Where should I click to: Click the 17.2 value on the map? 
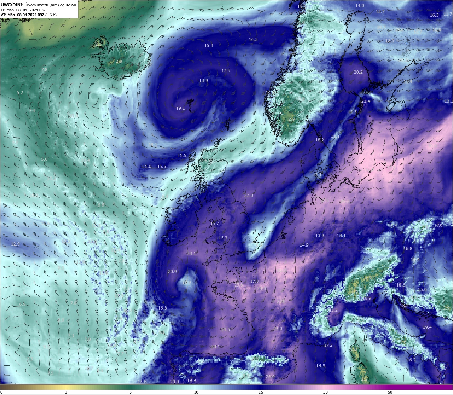[x=328, y=345]
